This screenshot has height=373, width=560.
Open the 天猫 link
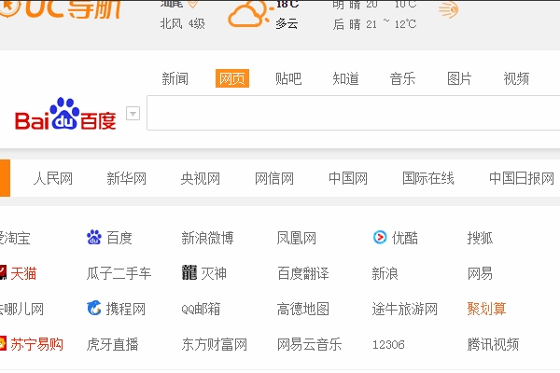coord(23,273)
